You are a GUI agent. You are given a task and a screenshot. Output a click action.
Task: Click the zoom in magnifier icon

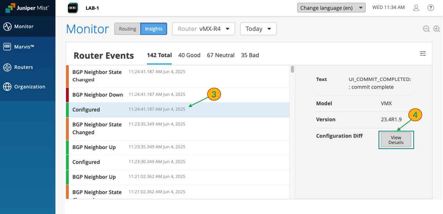(436, 29)
